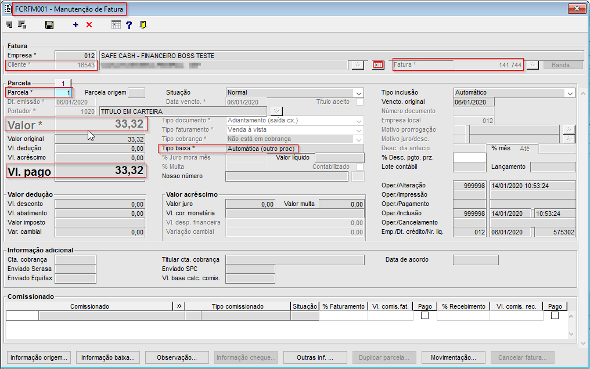Click the Informação origem button
590x369 pixels.
point(40,357)
